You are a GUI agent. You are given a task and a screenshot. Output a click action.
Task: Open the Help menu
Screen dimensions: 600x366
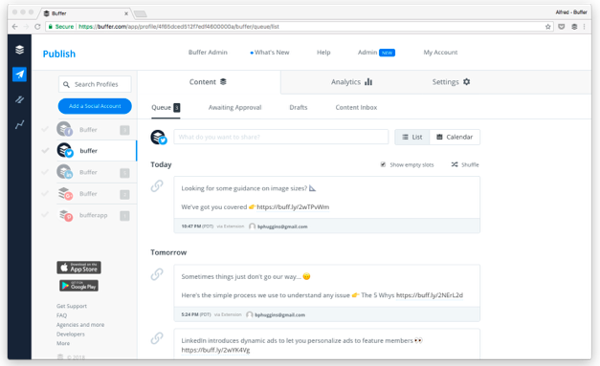(x=323, y=53)
